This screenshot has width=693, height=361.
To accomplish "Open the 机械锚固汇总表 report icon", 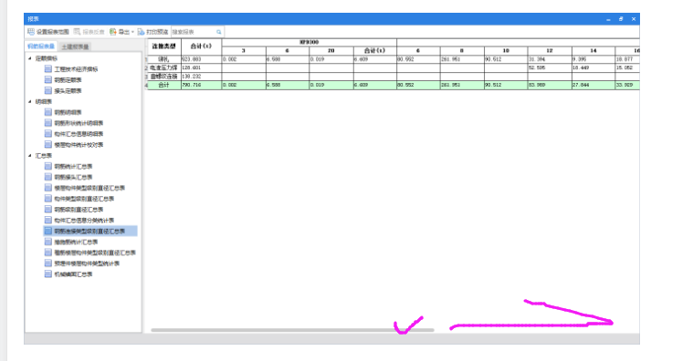I will [48, 274].
